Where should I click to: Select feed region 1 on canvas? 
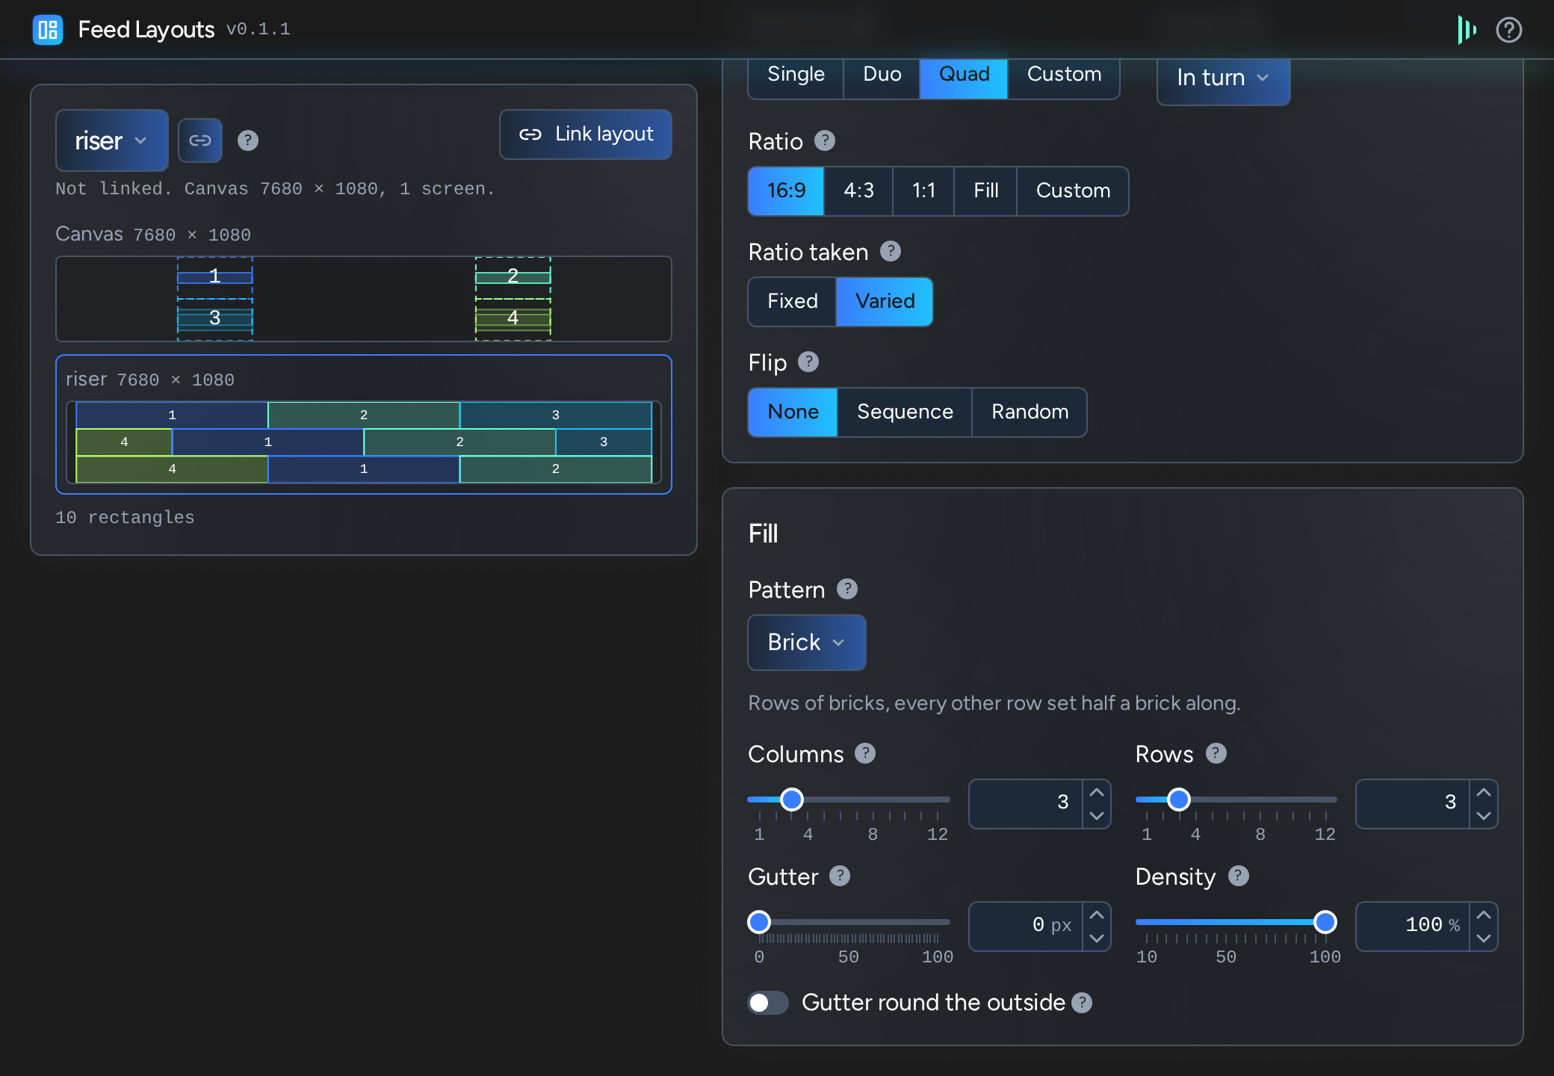[x=215, y=277]
